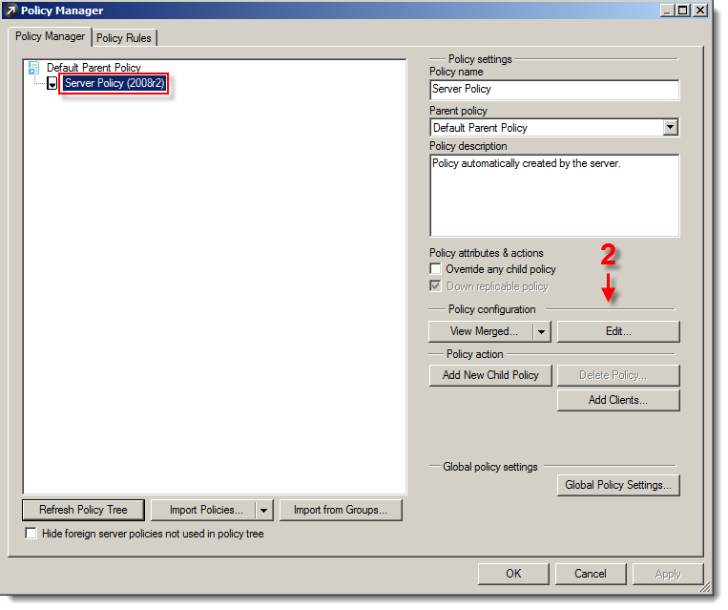
Task: Switch to the Policy Manager tab
Action: pyautogui.click(x=50, y=36)
